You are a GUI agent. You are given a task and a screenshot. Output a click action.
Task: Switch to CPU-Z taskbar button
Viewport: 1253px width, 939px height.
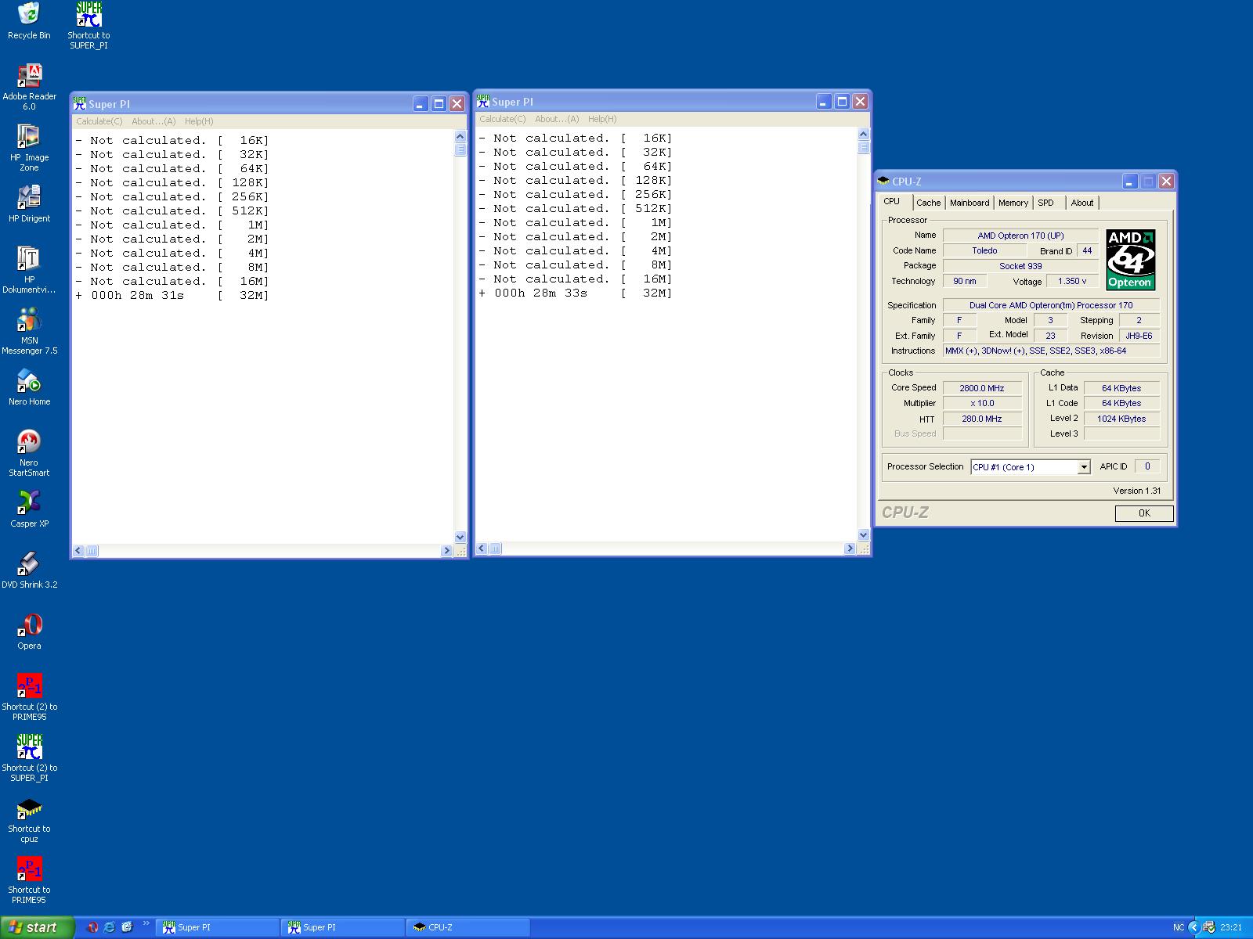tap(468, 927)
